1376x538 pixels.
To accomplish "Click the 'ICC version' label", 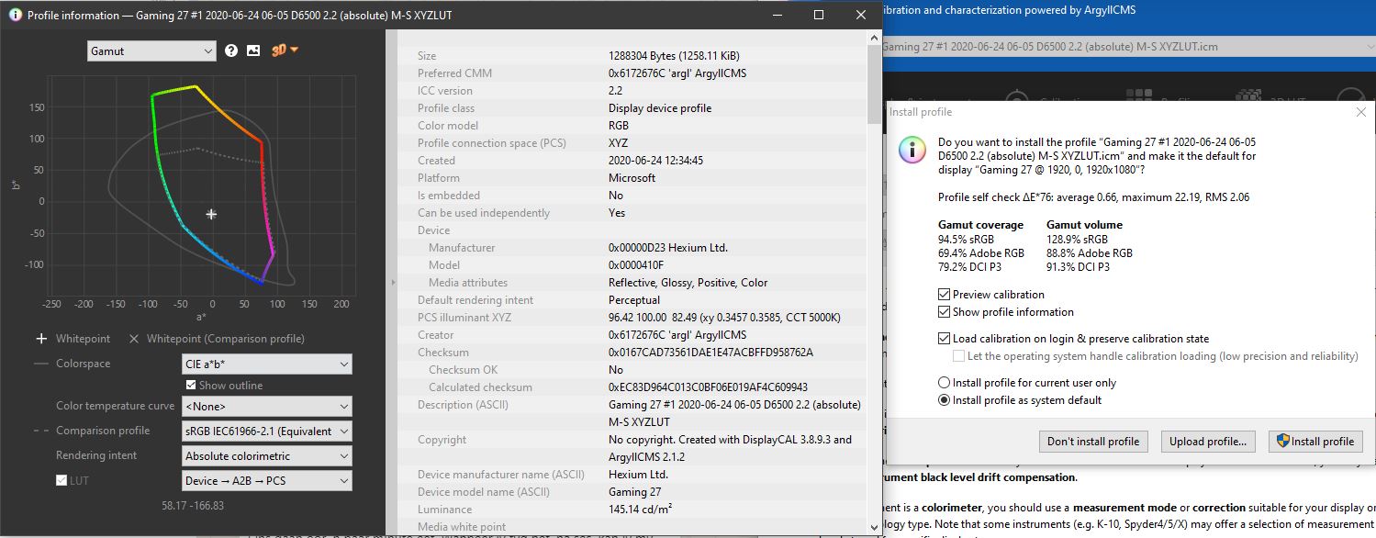I will click(445, 91).
